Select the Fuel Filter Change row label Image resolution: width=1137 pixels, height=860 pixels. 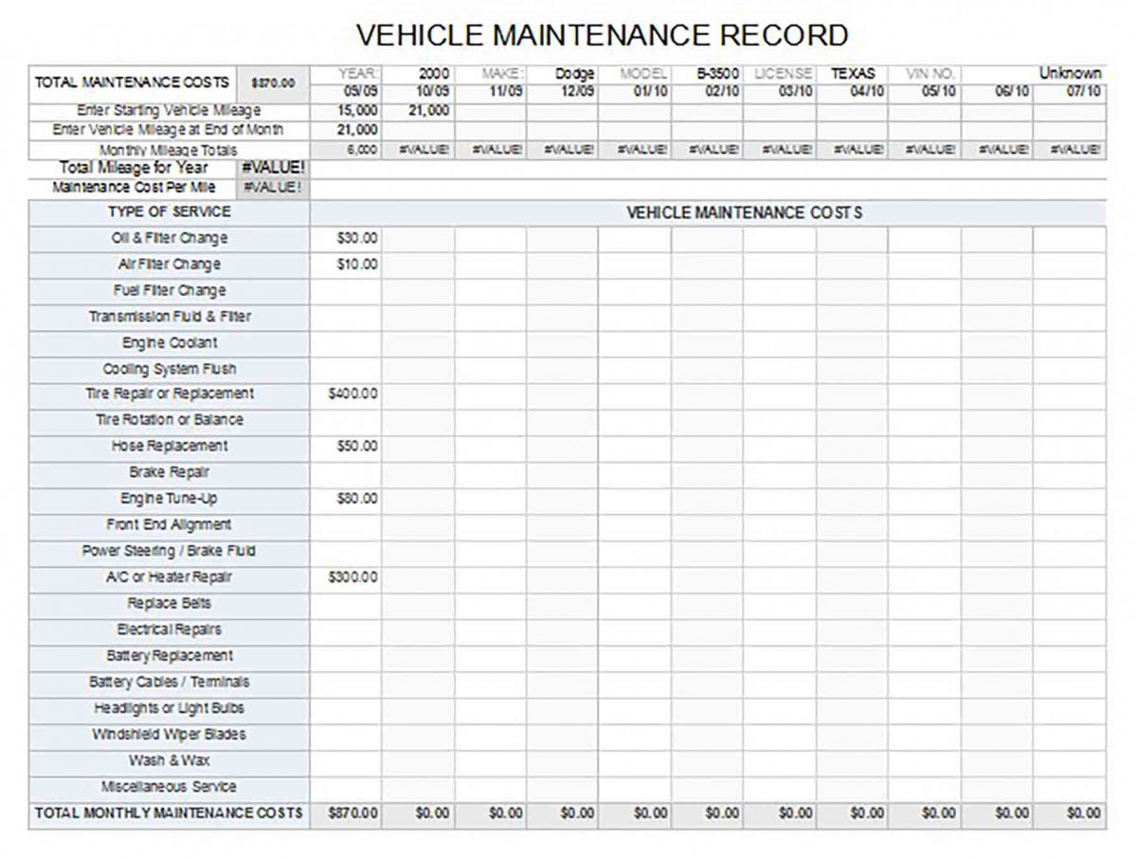point(170,291)
